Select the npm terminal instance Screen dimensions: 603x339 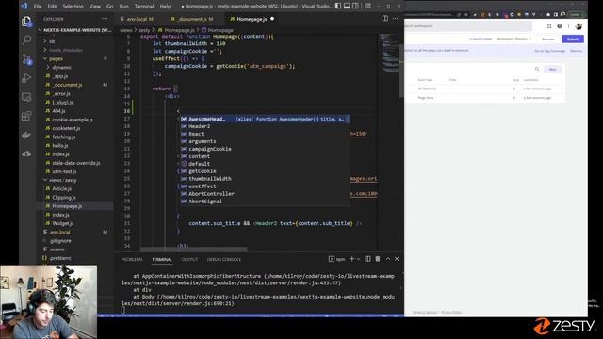[337, 259]
